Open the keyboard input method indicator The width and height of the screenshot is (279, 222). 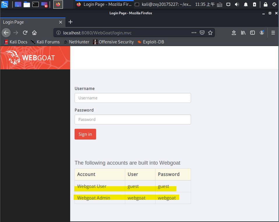point(220,4)
